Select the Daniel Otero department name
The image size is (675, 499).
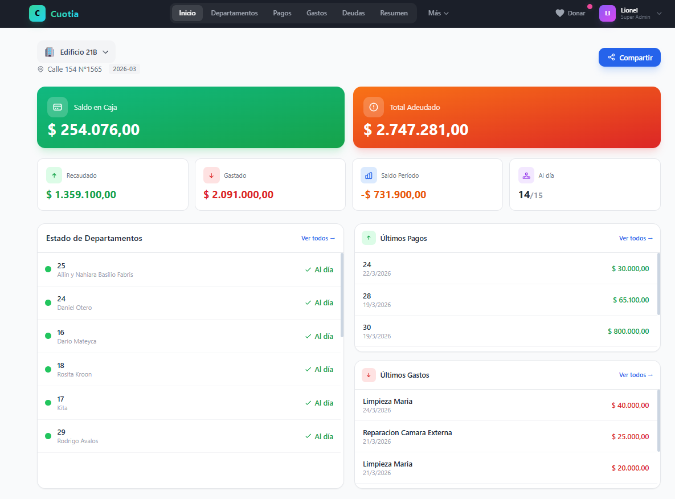[x=75, y=308]
